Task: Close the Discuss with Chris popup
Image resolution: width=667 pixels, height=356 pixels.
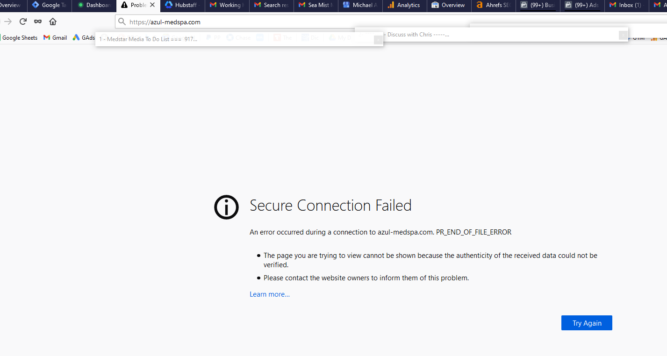Action: pyautogui.click(x=623, y=35)
